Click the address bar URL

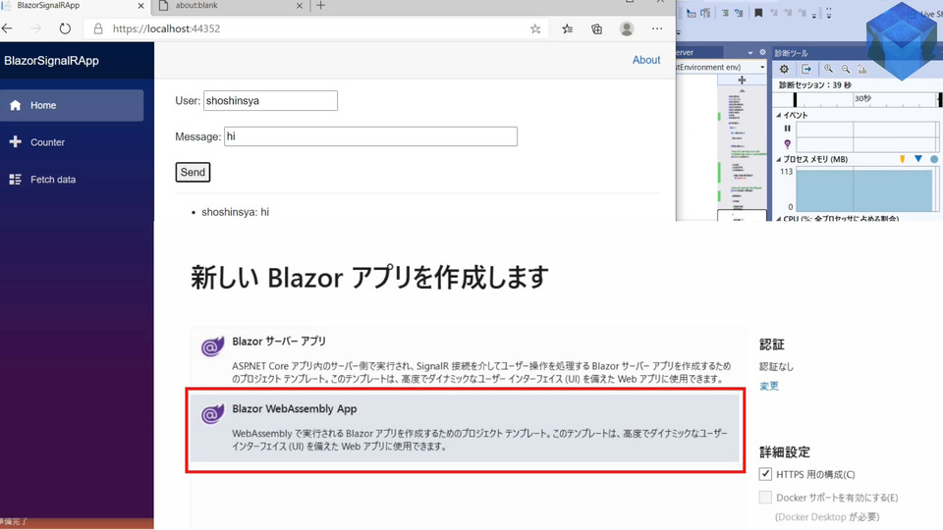[x=166, y=28]
